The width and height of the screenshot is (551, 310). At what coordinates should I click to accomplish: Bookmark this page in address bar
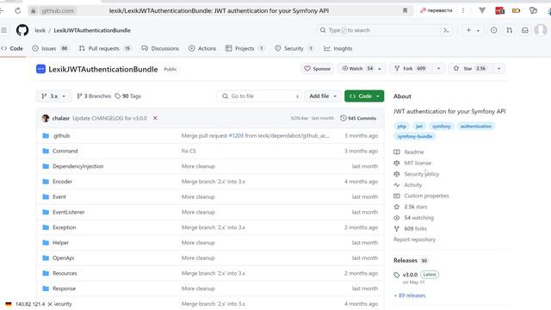point(405,11)
